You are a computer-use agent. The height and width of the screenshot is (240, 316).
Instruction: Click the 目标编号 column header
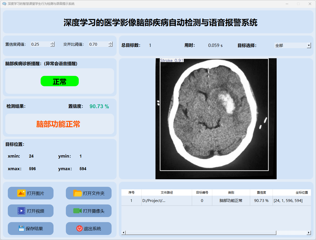coord(202,192)
